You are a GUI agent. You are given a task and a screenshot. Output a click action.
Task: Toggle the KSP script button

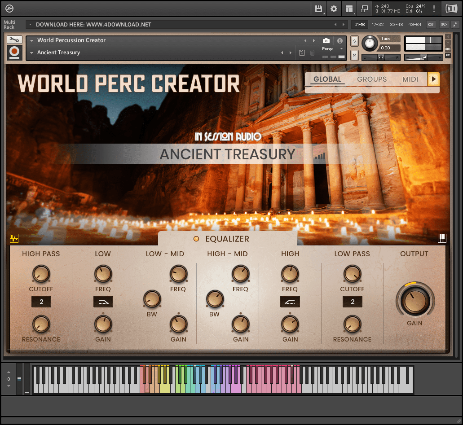(431, 25)
